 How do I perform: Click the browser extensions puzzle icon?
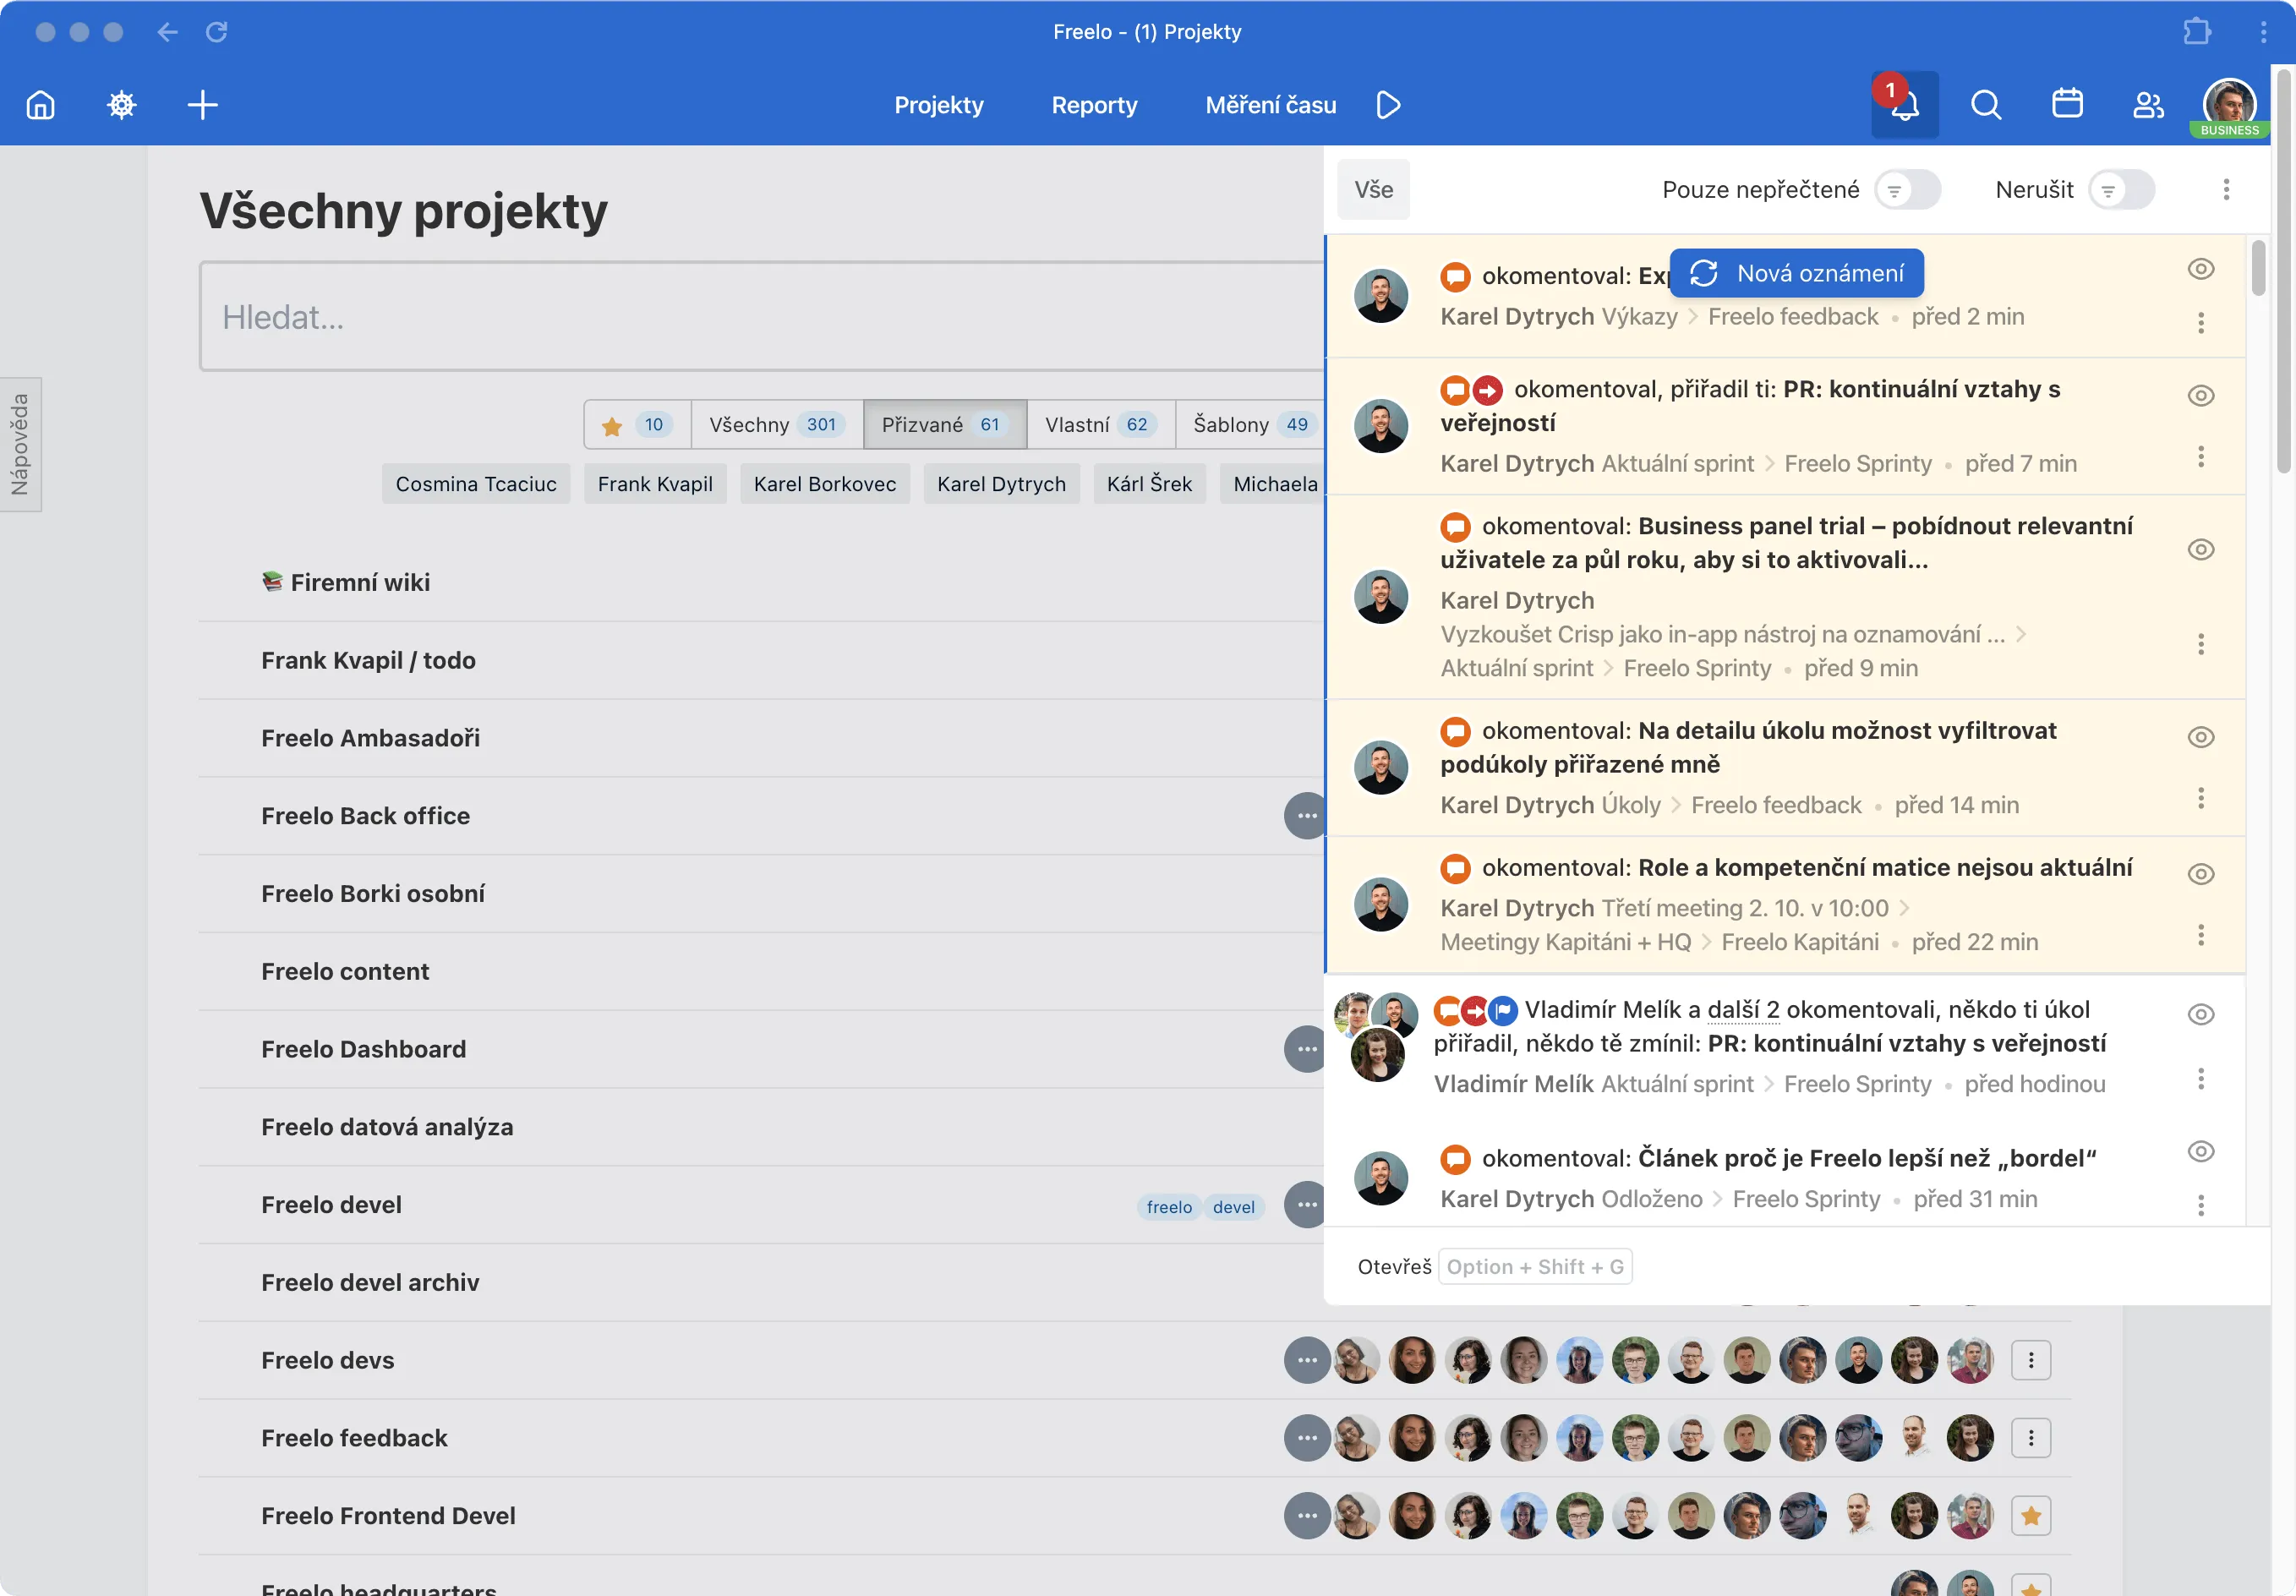(2196, 32)
